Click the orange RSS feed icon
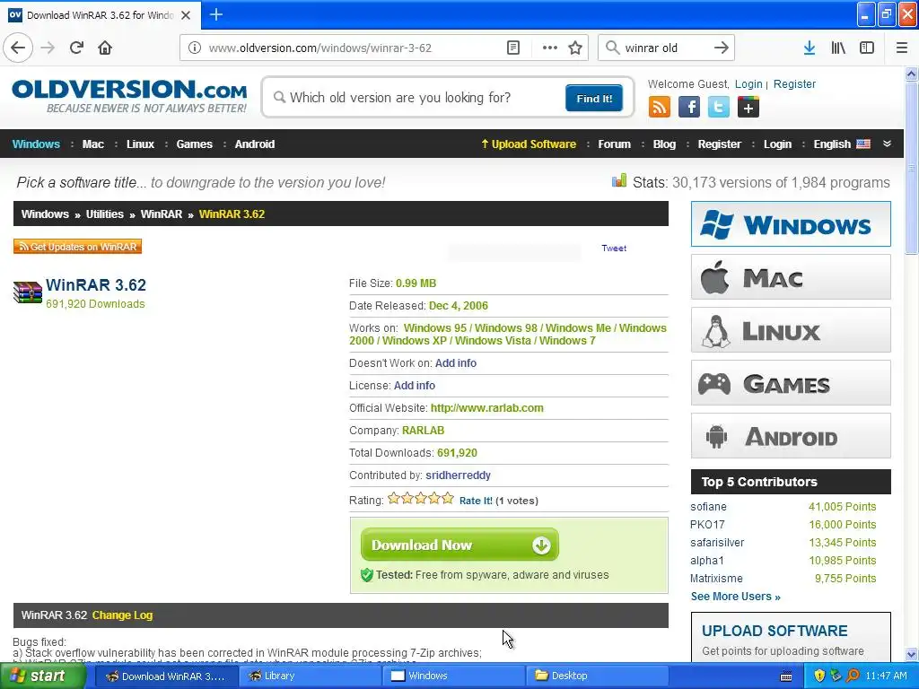This screenshot has height=689, width=919. tap(659, 108)
